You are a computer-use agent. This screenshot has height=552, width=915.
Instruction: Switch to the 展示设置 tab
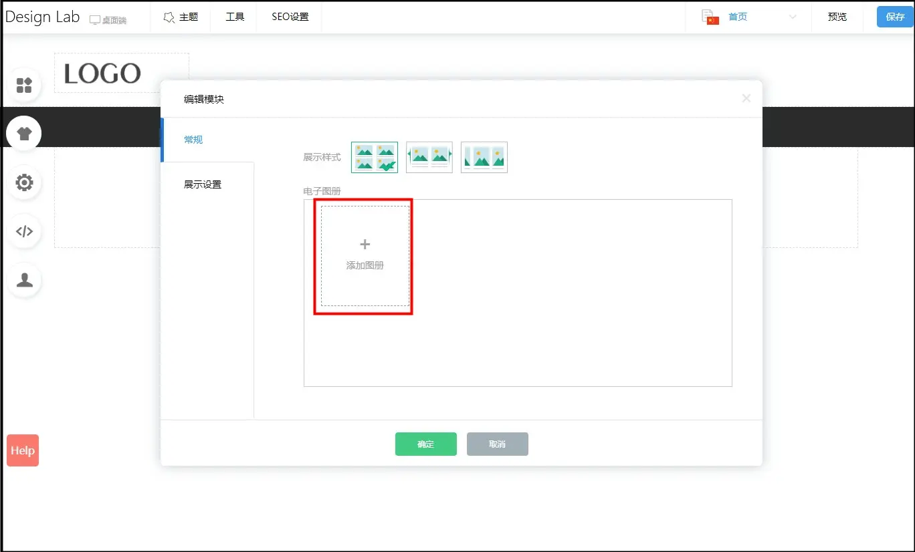click(x=203, y=184)
